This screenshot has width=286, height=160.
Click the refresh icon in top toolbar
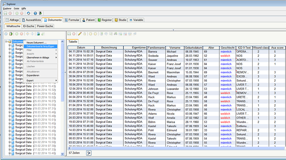click(x=28, y=13)
